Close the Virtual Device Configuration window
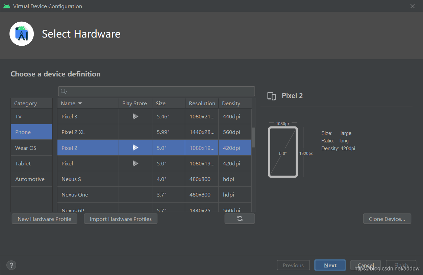Screen dimensions: 423x275 pyautogui.click(x=413, y=6)
